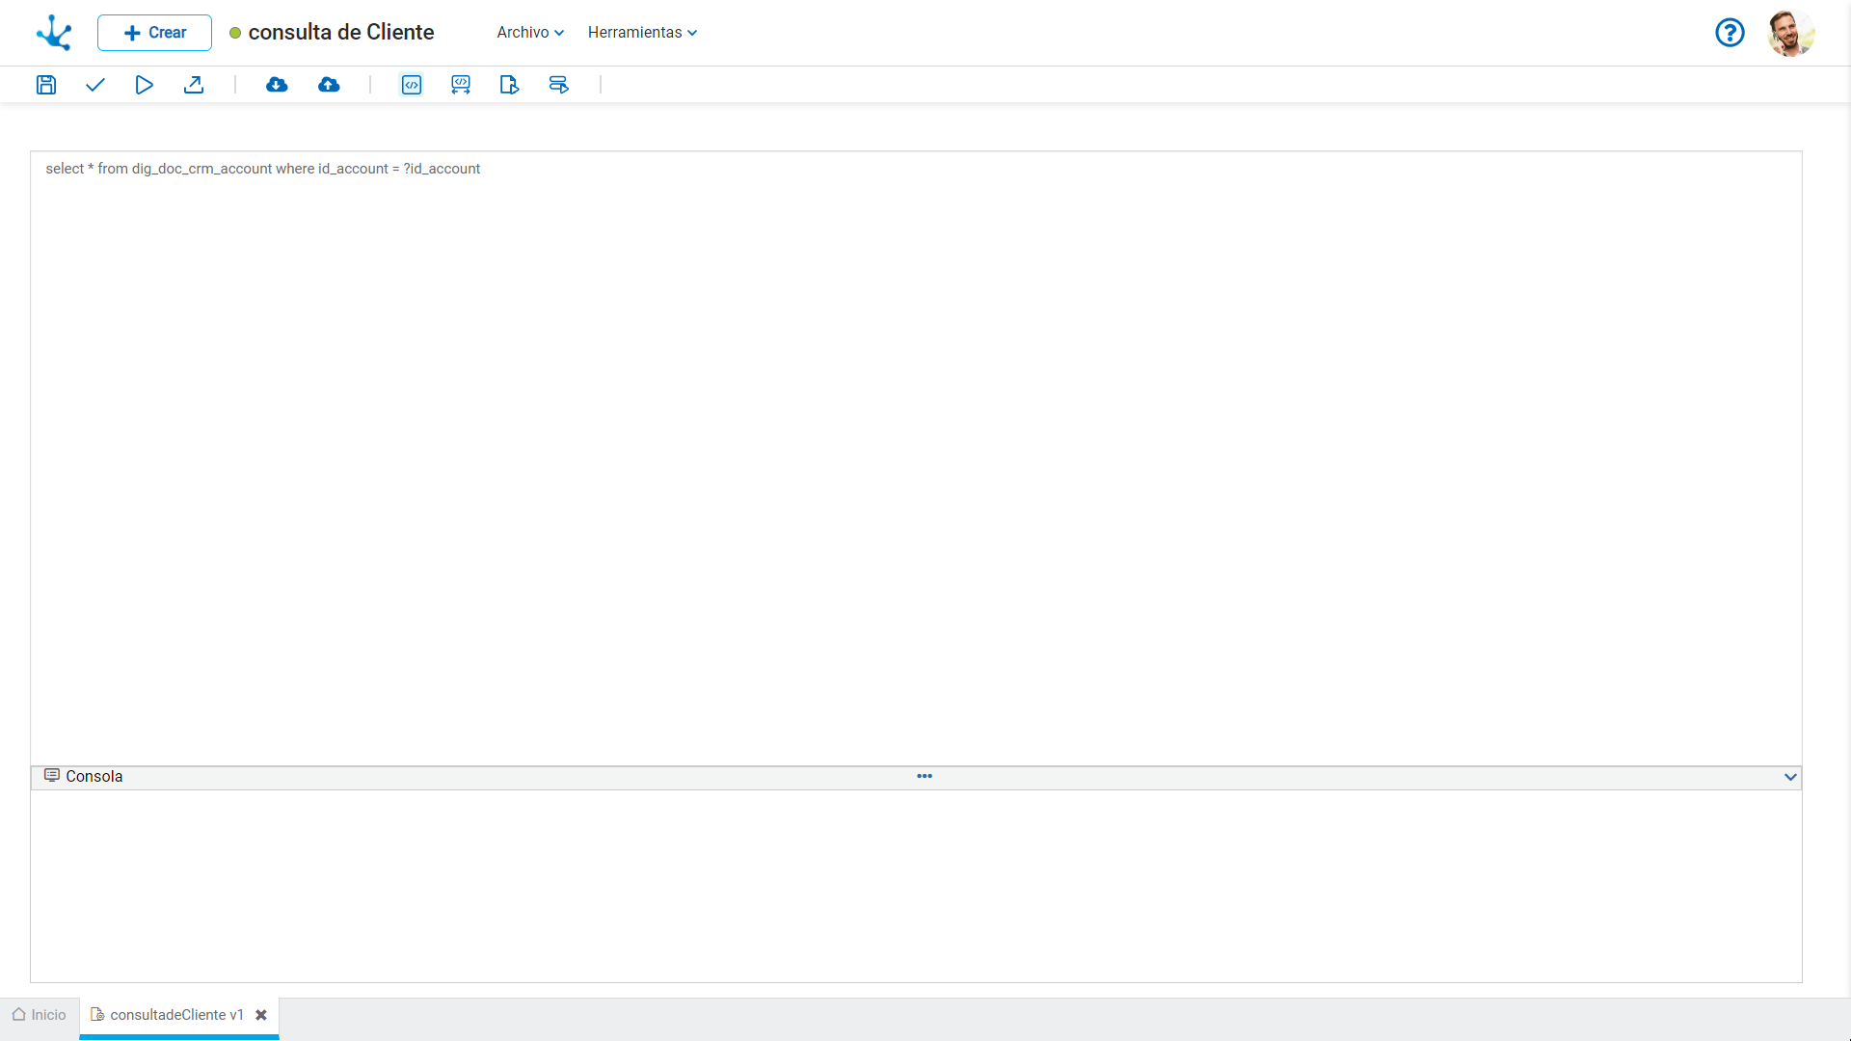The width and height of the screenshot is (1851, 1041).
Task: Click the checkmark validate icon
Action: pos(94,85)
